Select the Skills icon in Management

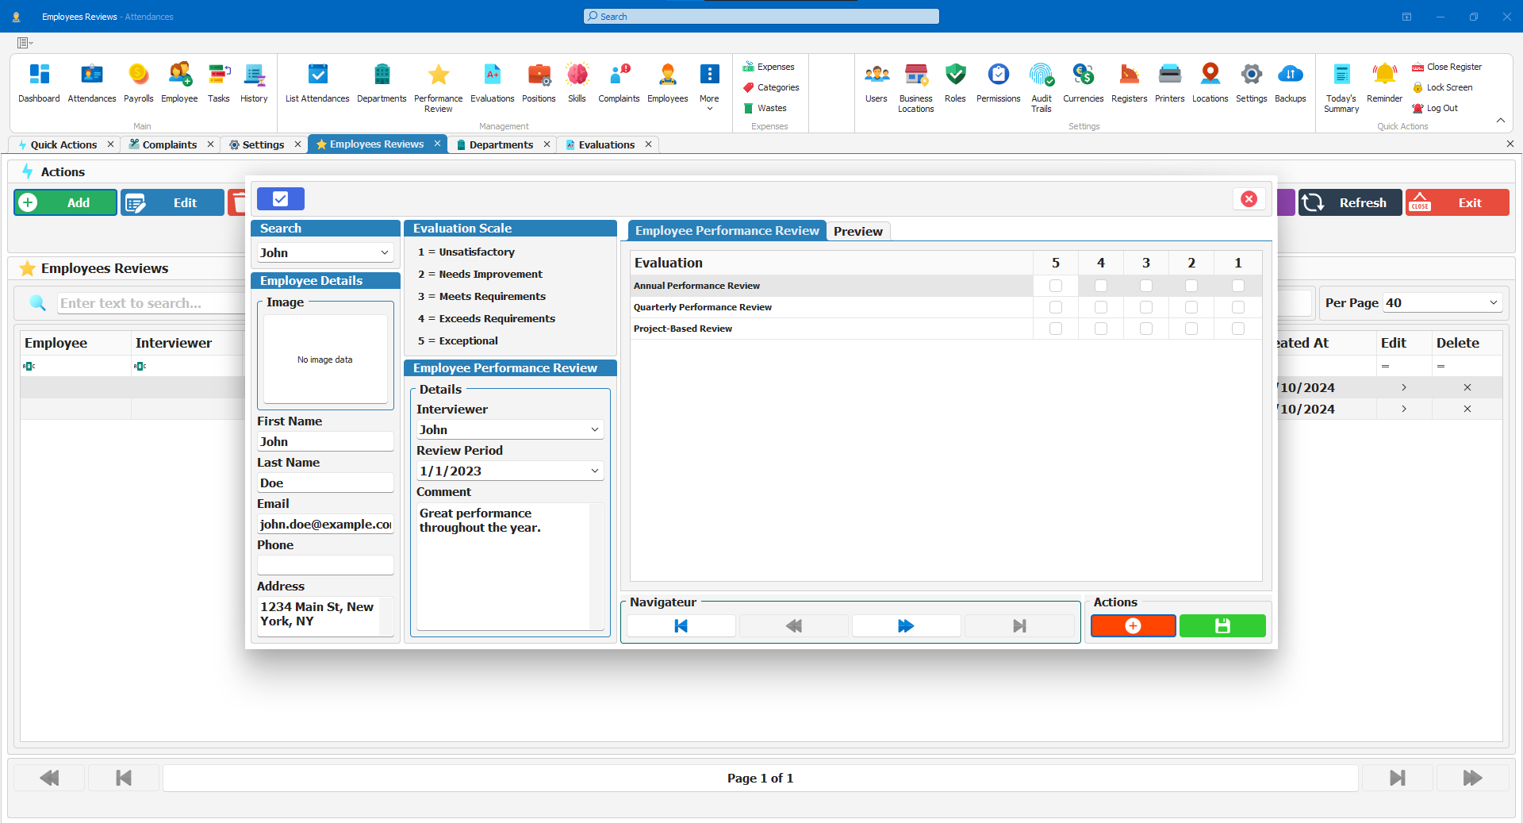coord(577,79)
